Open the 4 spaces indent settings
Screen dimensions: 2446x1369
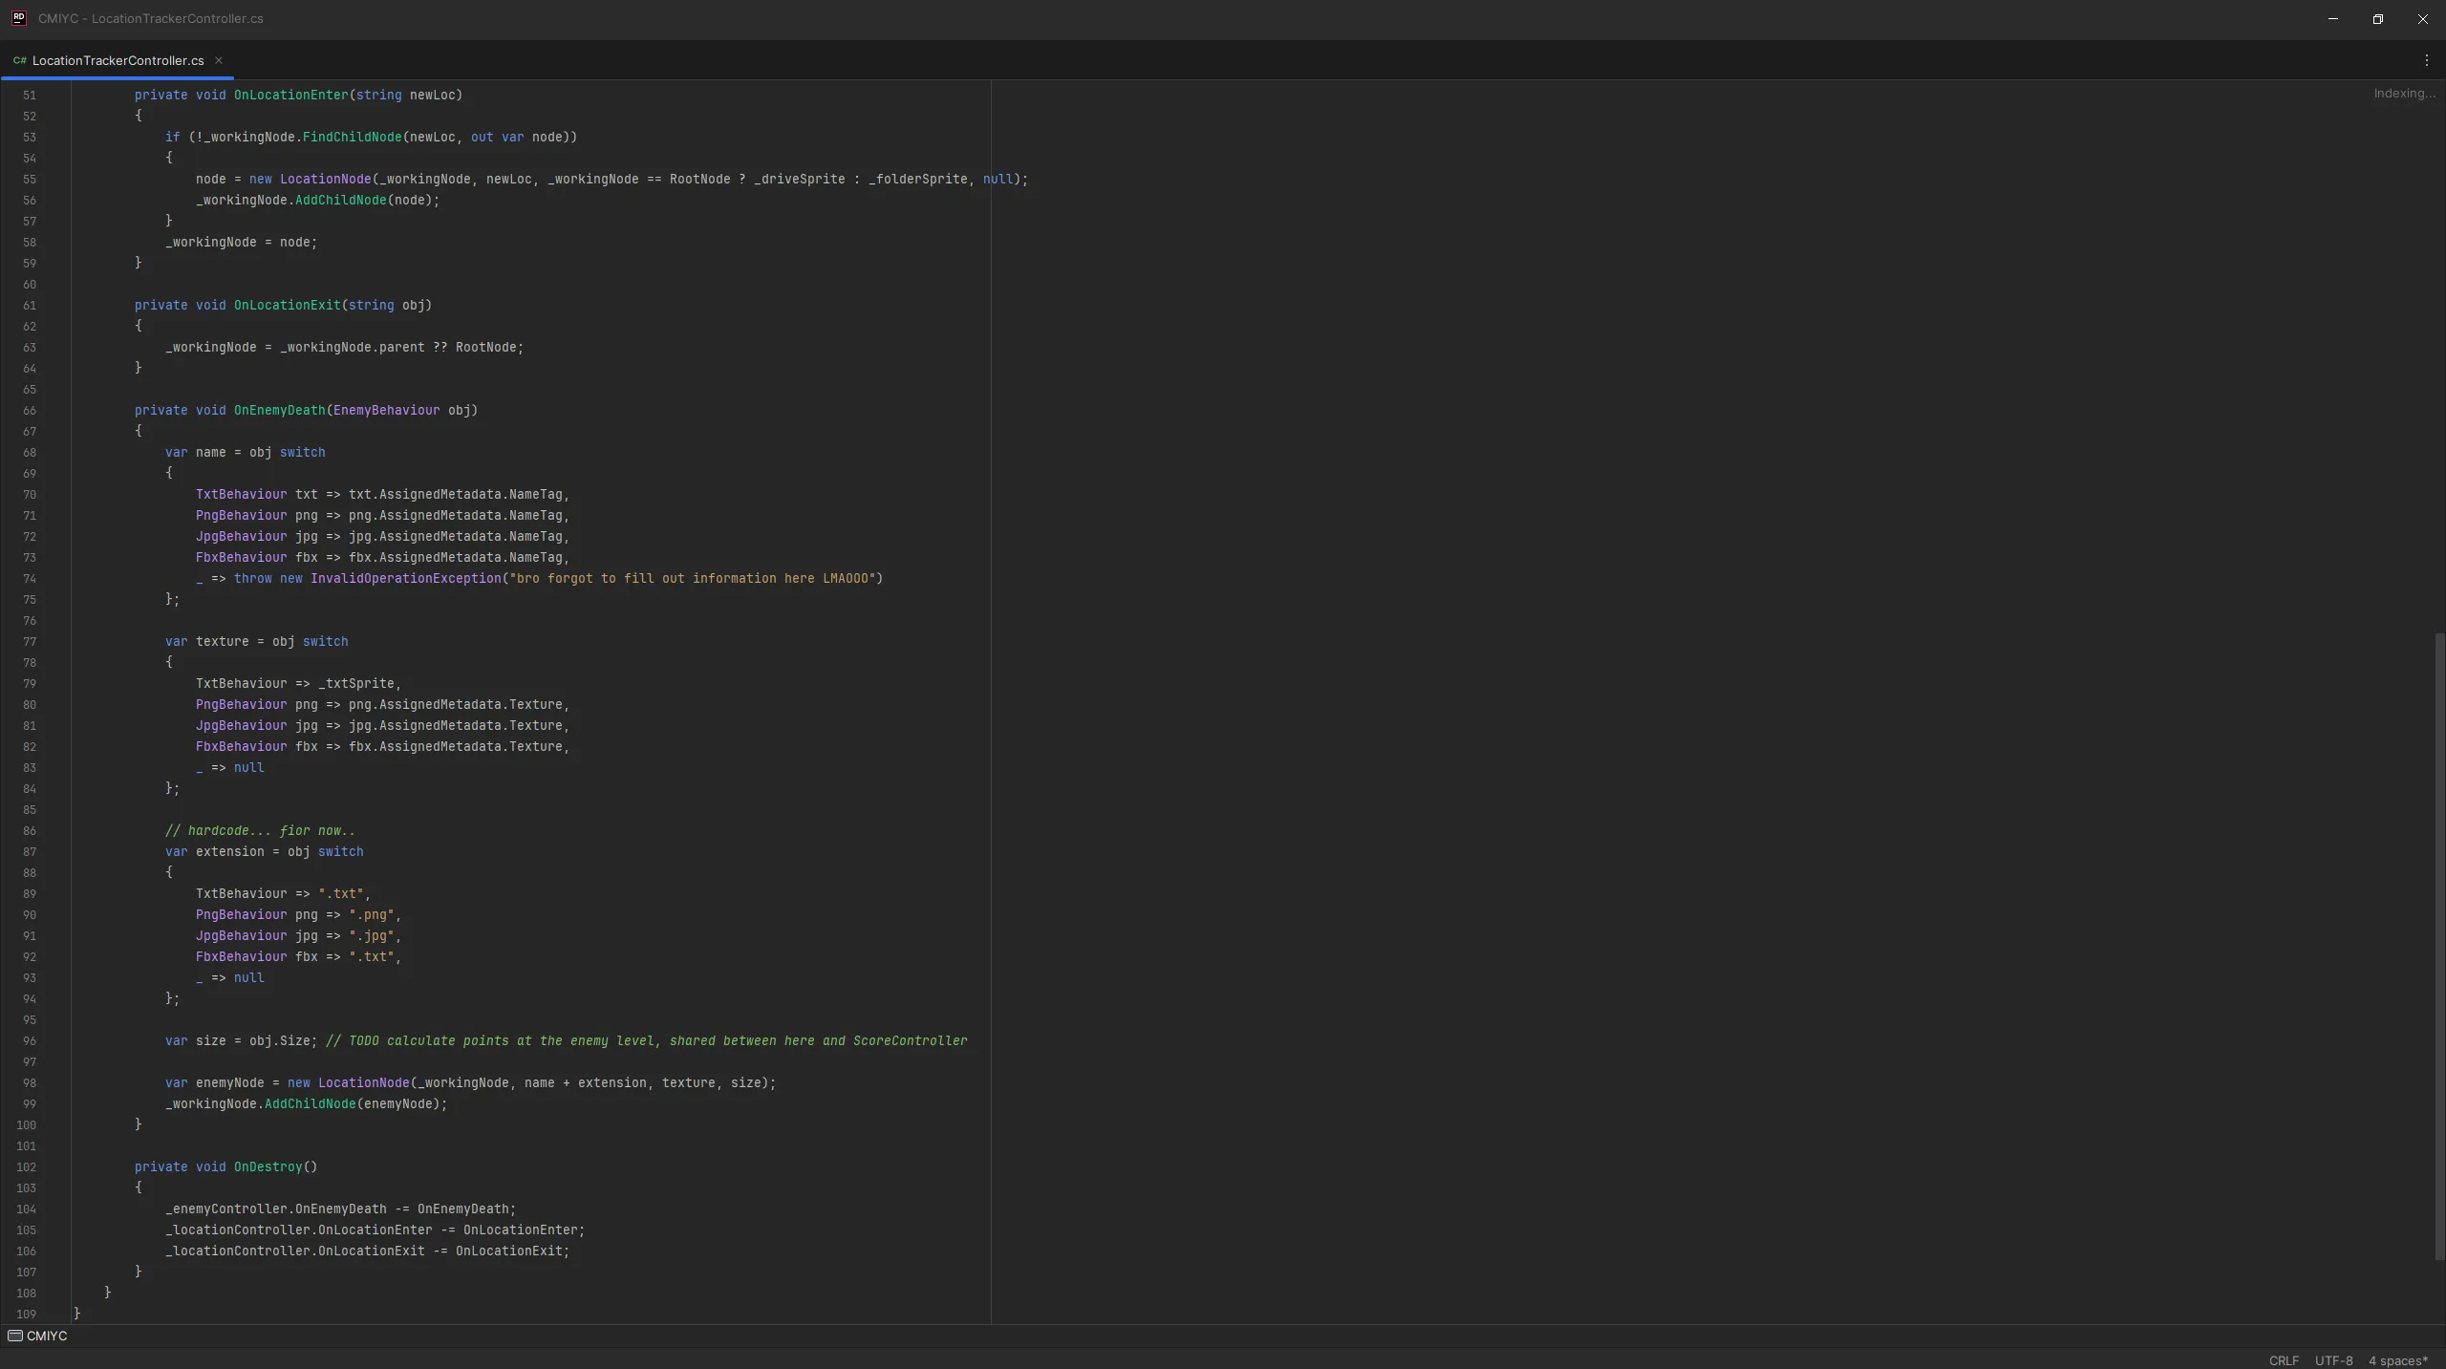pos(2397,1360)
